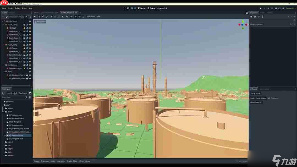Open the Transform menu button
This screenshot has width=297, height=167.
(91, 17)
